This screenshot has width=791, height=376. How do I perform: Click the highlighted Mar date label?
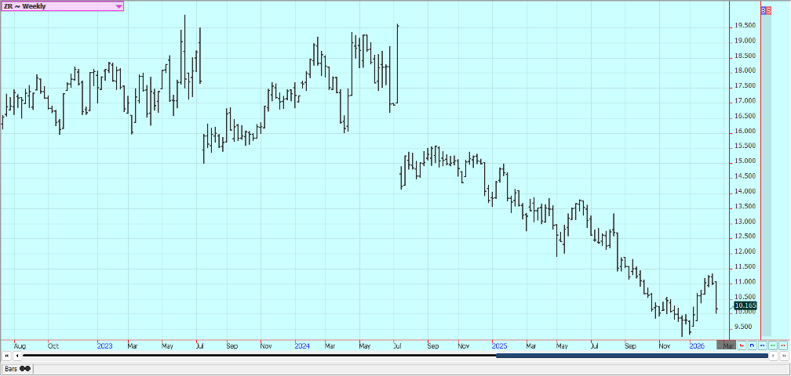727,345
